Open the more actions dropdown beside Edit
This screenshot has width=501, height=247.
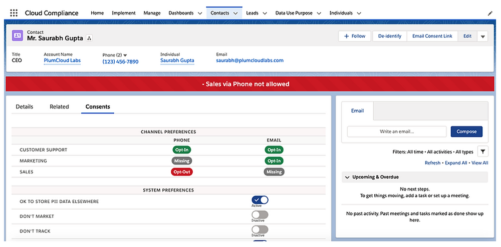482,36
